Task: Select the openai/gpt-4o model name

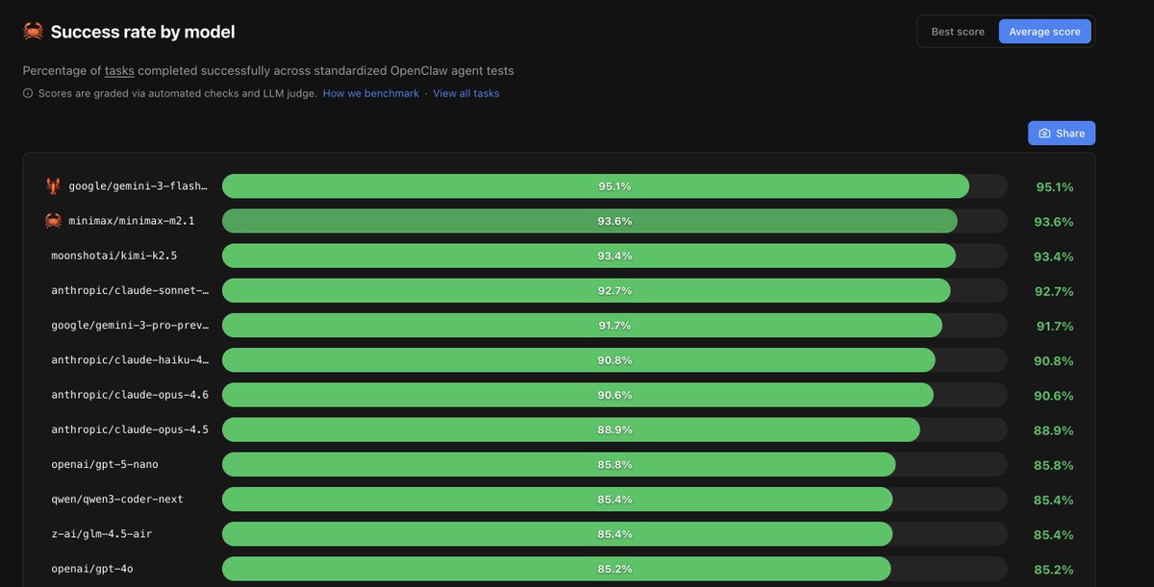Action: point(92,569)
